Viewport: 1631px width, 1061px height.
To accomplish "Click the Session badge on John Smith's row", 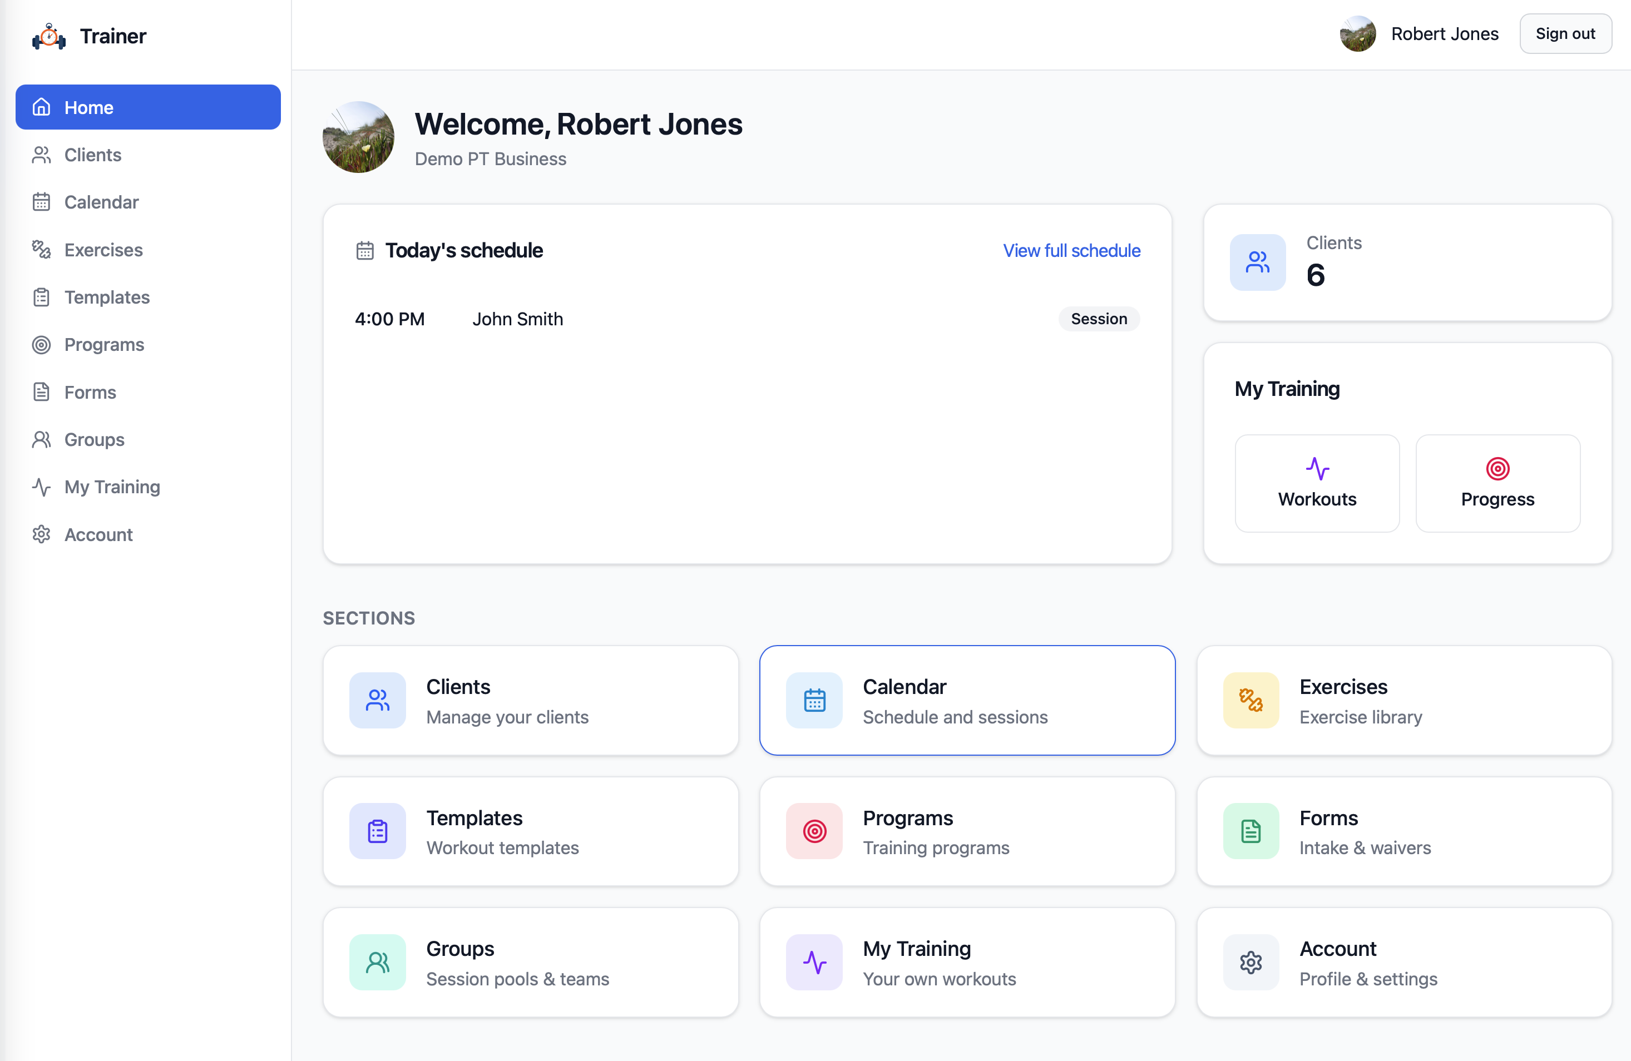I will click(1099, 319).
